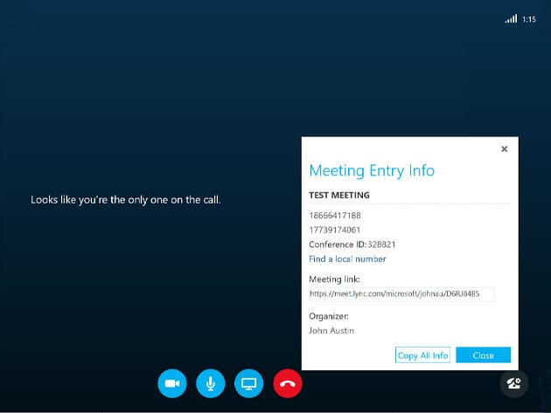
Task: Open call controls phone-gear icon
Action: [x=513, y=383]
